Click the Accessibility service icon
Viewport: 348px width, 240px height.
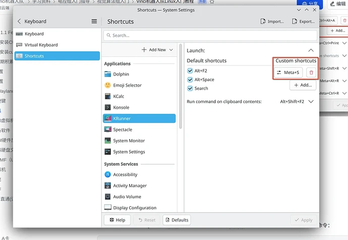(108, 175)
